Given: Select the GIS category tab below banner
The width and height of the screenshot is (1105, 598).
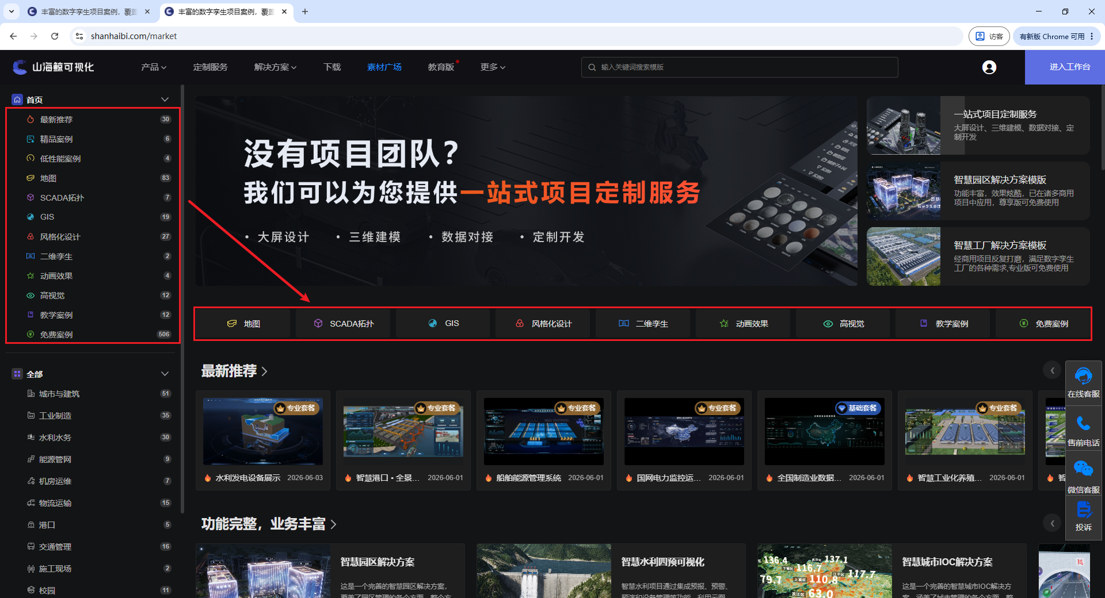Looking at the screenshot, I should click(443, 324).
